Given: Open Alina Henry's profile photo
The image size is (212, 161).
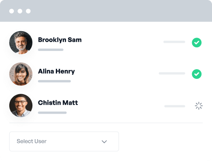Looking at the screenshot, I should 21,74.
